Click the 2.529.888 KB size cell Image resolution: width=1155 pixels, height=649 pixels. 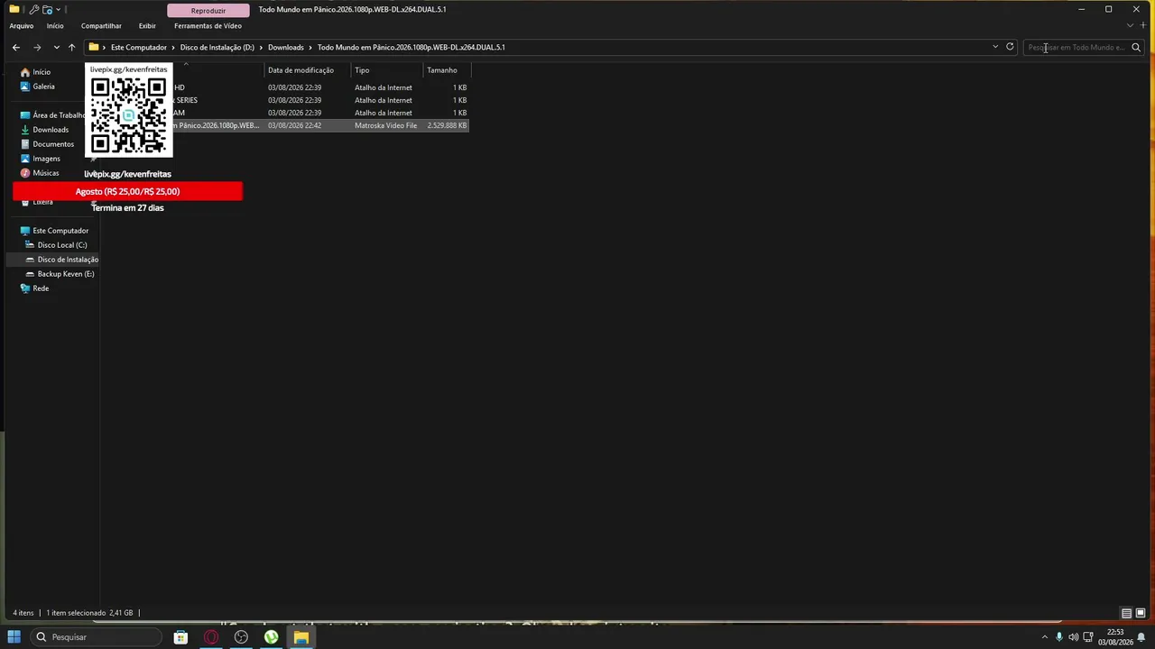click(447, 125)
